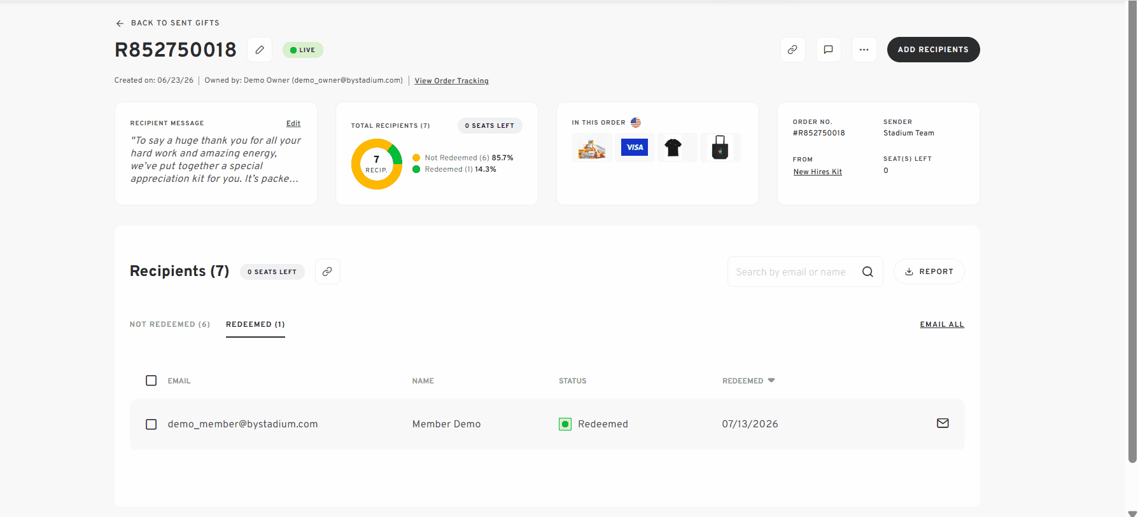Click the Visa gift card thumbnail
Screen dimensions: 1138x517
[635, 148]
